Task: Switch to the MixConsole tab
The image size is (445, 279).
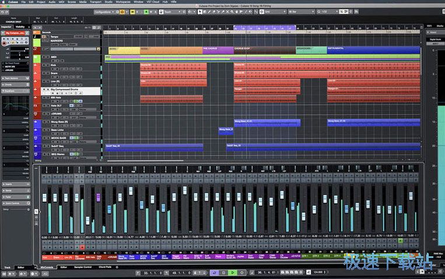Action: (x=47, y=267)
